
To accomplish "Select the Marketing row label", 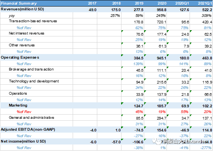I will [18, 105].
